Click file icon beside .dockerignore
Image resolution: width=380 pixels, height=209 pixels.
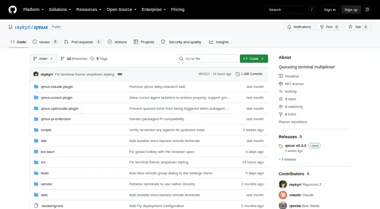click(36, 206)
